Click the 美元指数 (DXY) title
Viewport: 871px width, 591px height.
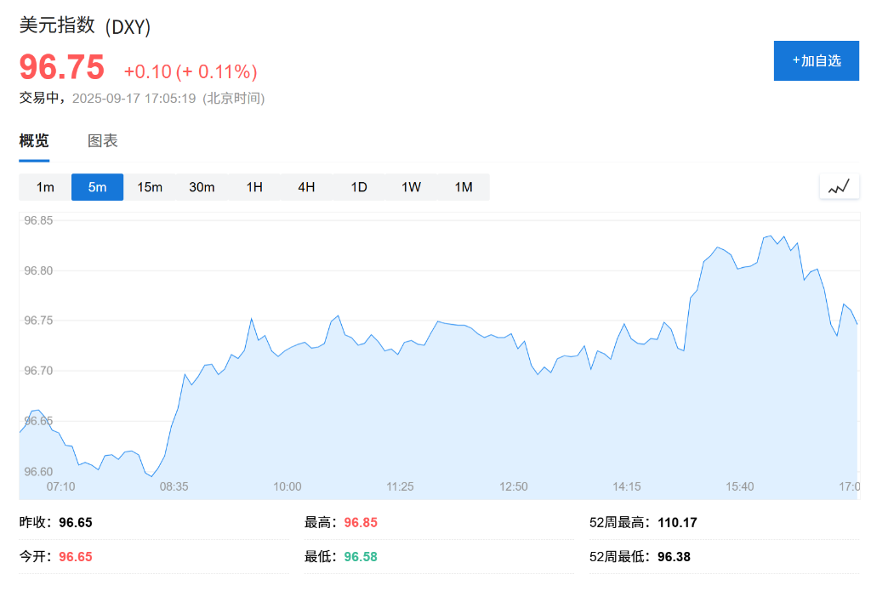(85, 26)
